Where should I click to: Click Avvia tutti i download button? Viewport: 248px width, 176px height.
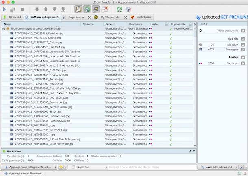pyautogui.click(x=216, y=167)
